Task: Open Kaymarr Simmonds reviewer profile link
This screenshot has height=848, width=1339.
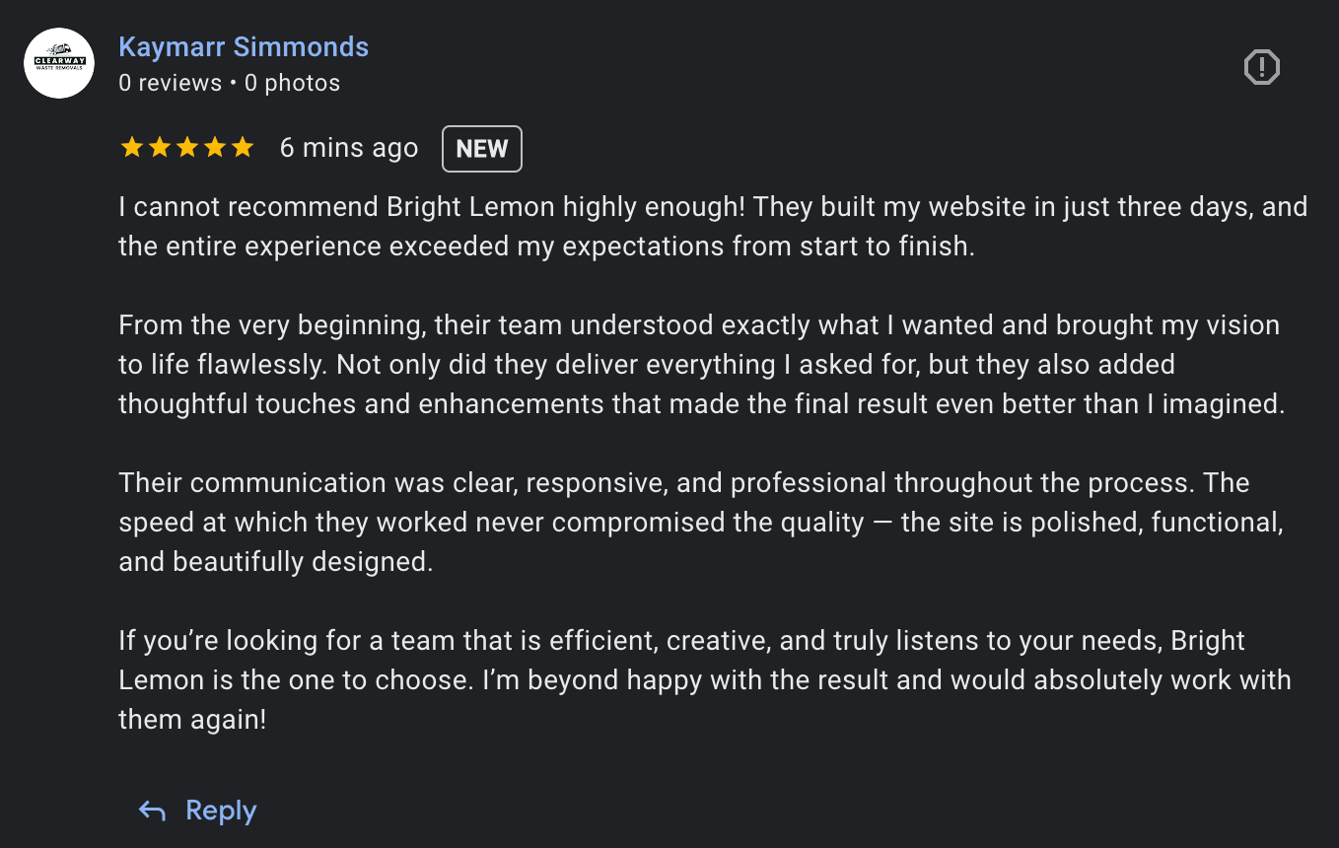Action: (244, 46)
